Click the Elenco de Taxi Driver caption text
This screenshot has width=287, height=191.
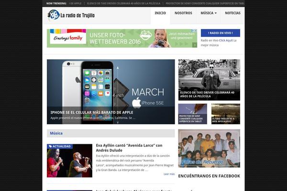click(207, 95)
